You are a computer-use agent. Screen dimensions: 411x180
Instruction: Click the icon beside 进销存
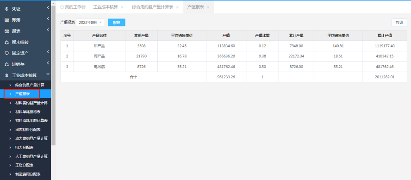[x=7, y=64]
